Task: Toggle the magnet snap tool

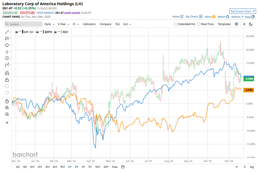Action: [x=7, y=73]
